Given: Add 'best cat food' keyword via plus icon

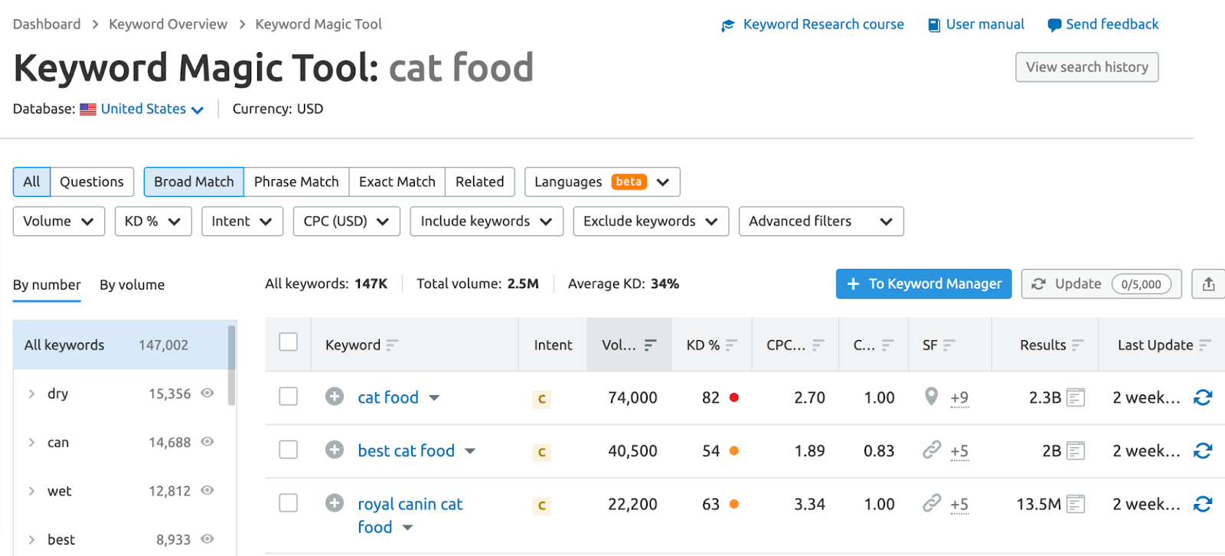Looking at the screenshot, I should 335,450.
